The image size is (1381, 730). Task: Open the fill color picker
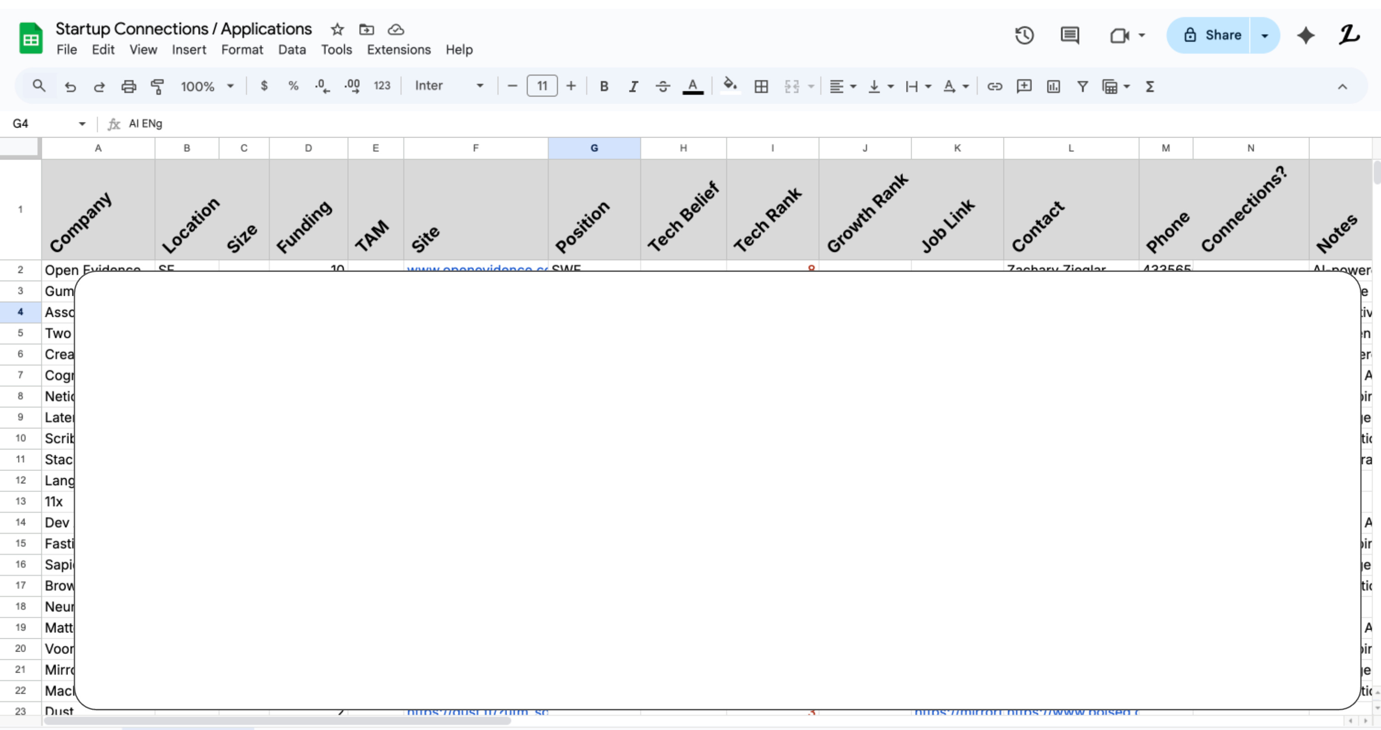729,86
